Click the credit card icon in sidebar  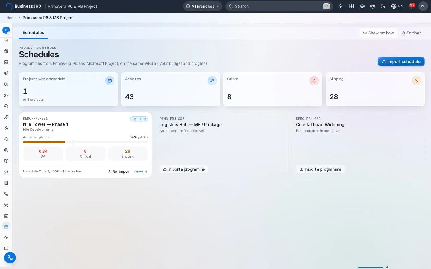[x=6, y=248]
